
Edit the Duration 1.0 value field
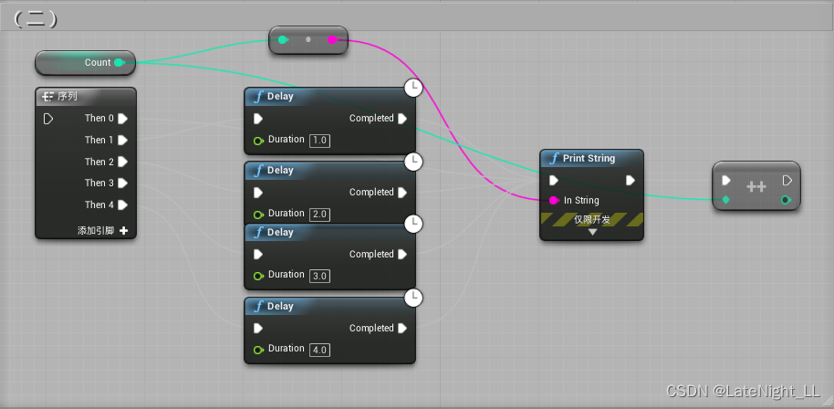319,141
